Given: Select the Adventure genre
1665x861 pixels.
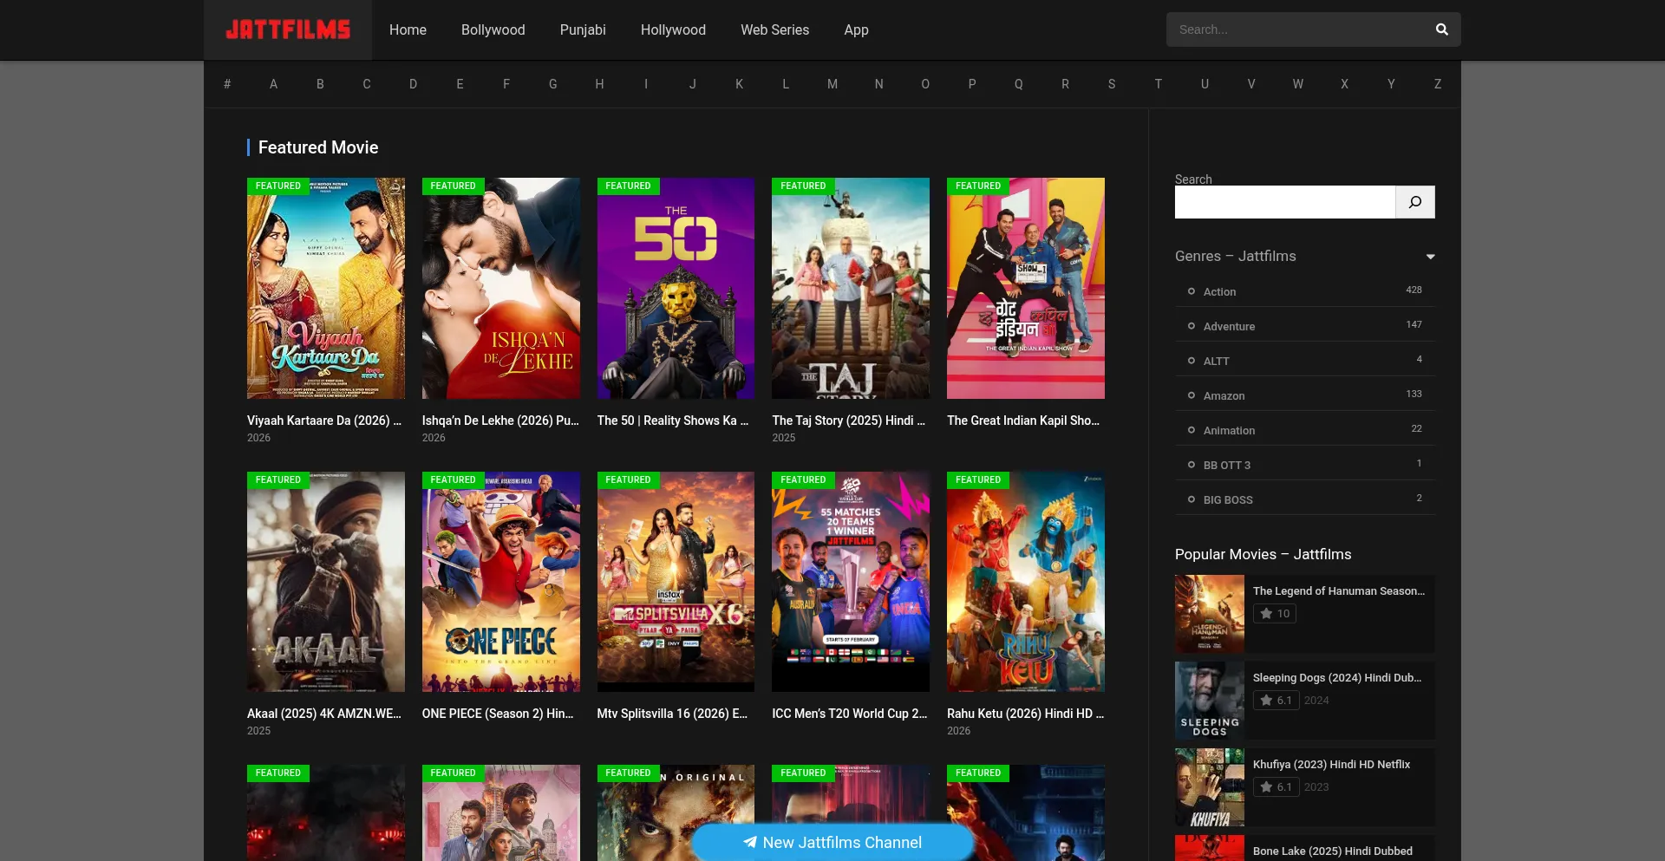Looking at the screenshot, I should point(1229,327).
